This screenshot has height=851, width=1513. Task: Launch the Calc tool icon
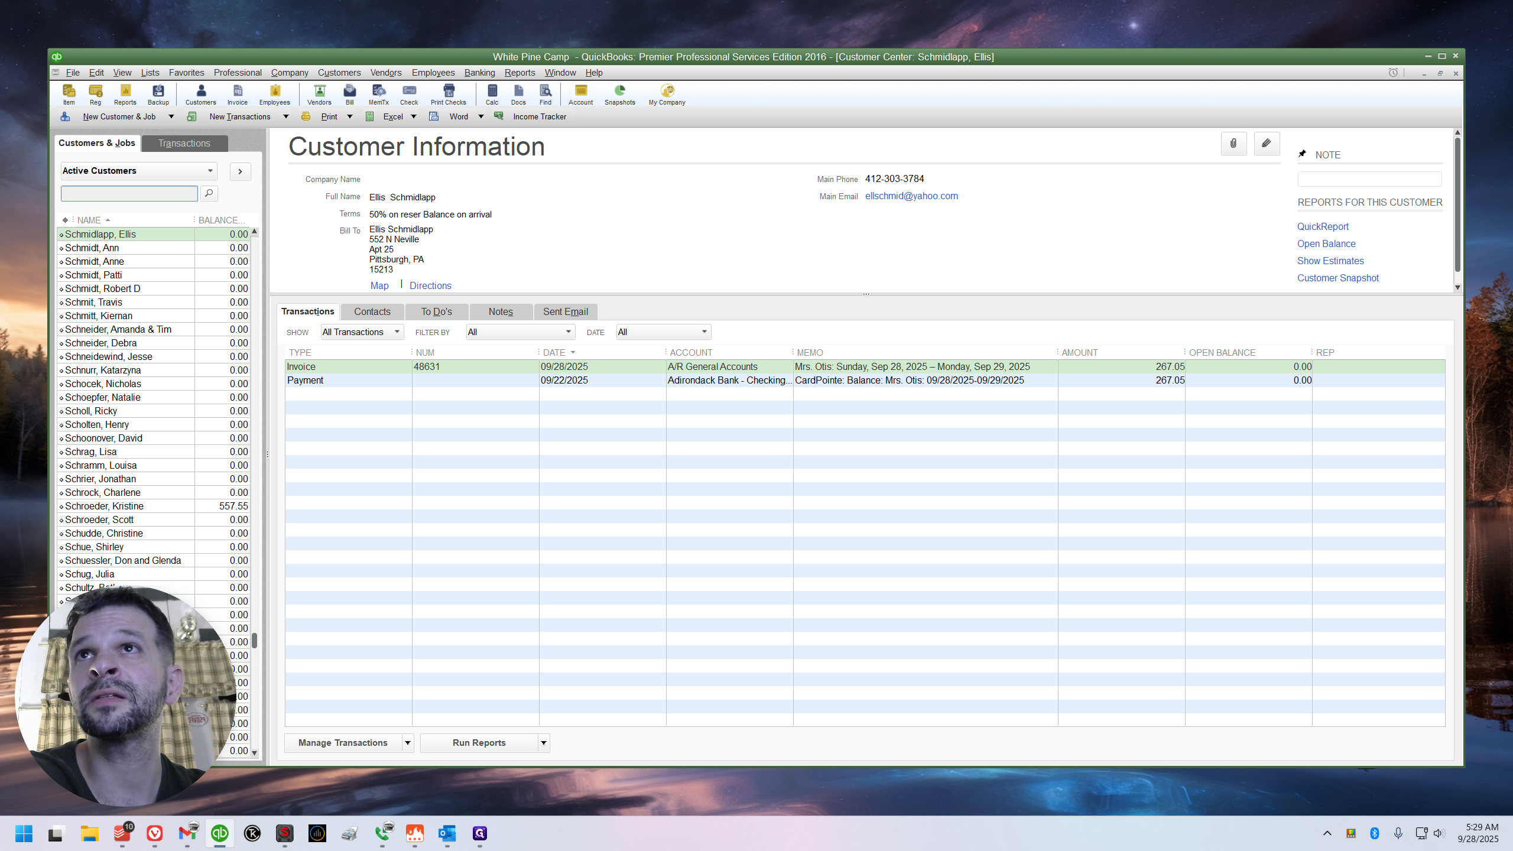(492, 94)
